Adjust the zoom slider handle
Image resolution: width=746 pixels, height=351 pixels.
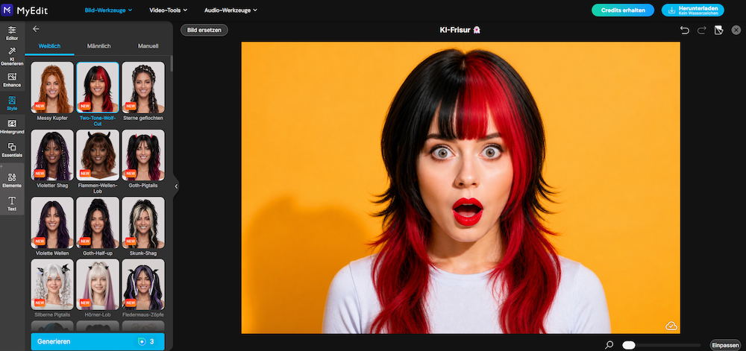tap(629, 345)
